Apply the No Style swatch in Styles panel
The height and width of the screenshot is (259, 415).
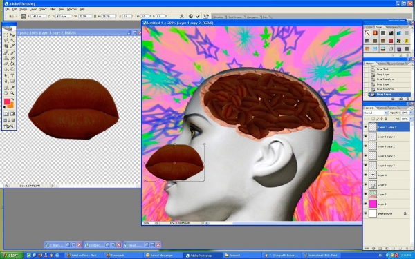367,33
